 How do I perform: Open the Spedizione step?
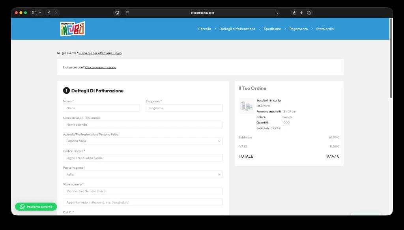click(272, 29)
